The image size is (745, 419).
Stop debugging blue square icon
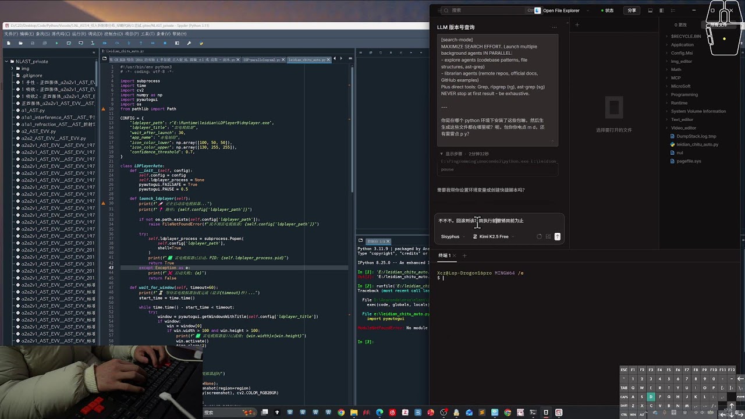click(165, 43)
